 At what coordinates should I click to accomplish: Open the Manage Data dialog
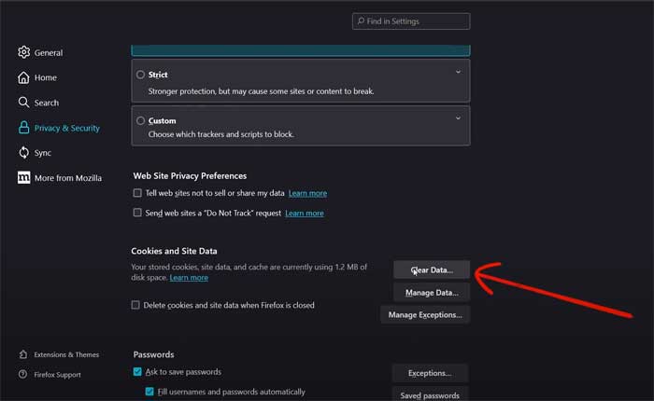[x=431, y=293]
